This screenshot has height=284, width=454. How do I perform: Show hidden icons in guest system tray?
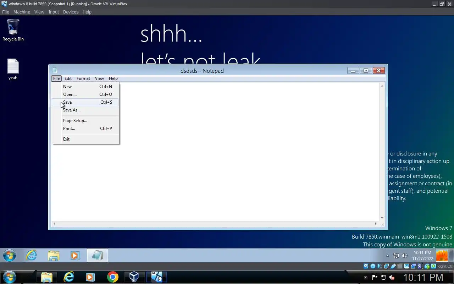387,256
